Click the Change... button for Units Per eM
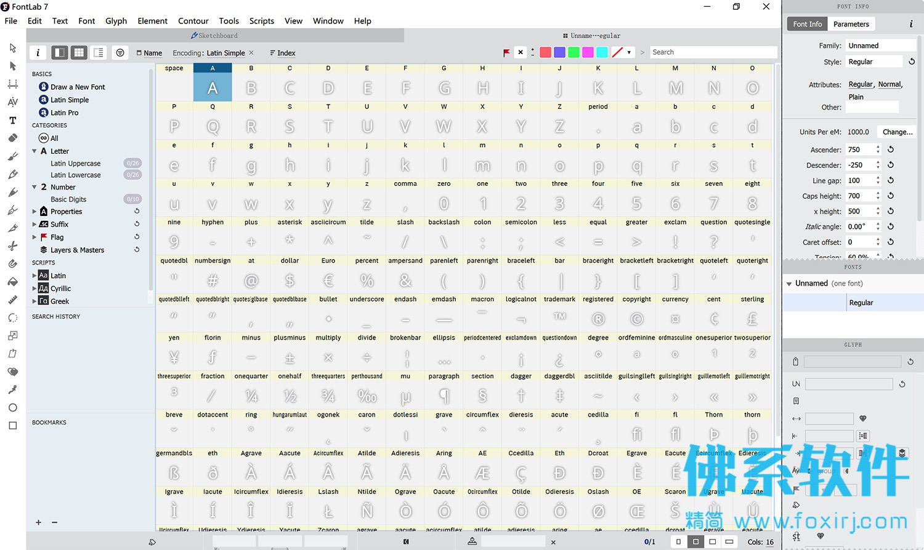924x550 pixels. [x=898, y=132]
